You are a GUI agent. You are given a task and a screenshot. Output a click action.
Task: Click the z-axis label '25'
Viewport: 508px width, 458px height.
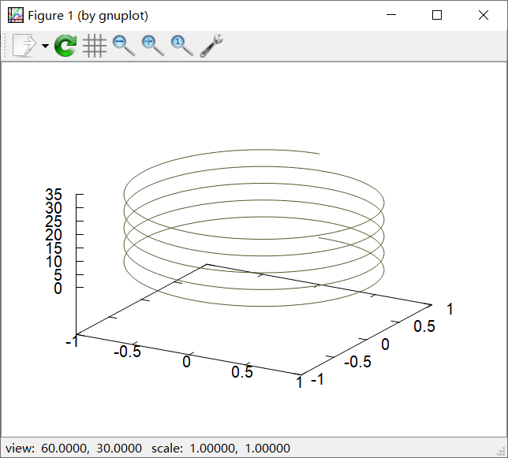pyautogui.click(x=54, y=222)
